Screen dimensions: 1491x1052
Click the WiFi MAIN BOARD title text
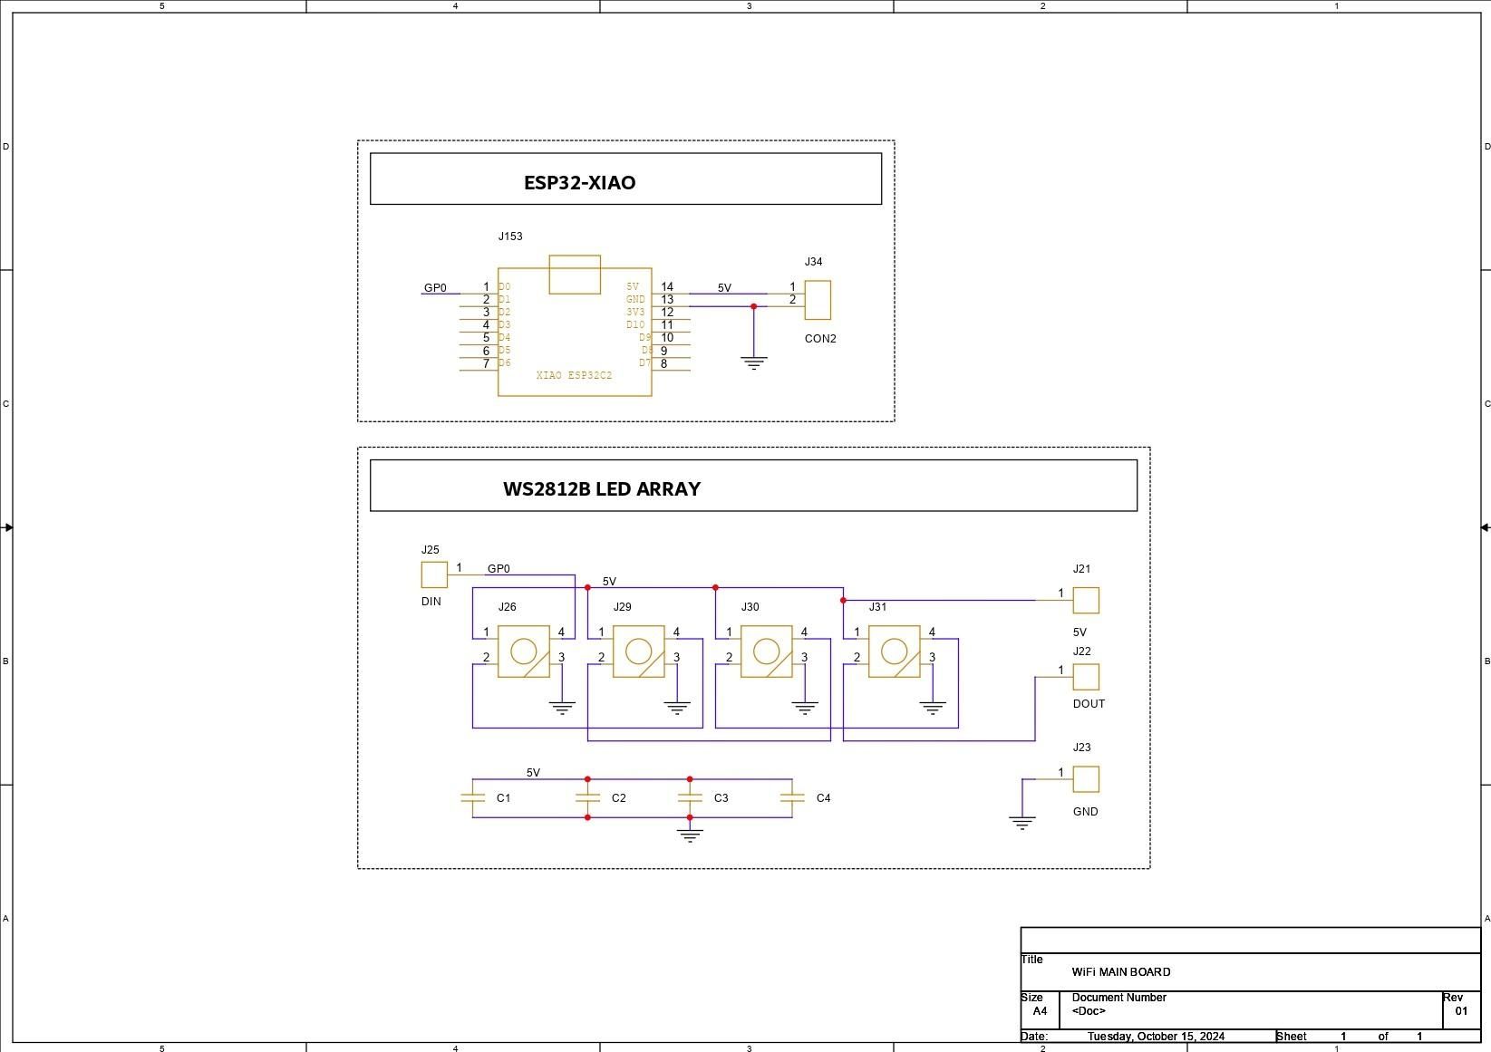[1121, 972]
